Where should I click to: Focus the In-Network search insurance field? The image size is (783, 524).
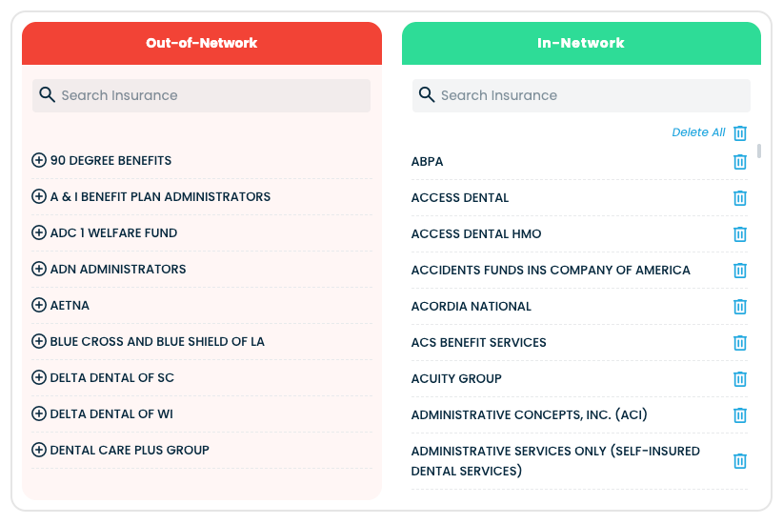pos(591,95)
